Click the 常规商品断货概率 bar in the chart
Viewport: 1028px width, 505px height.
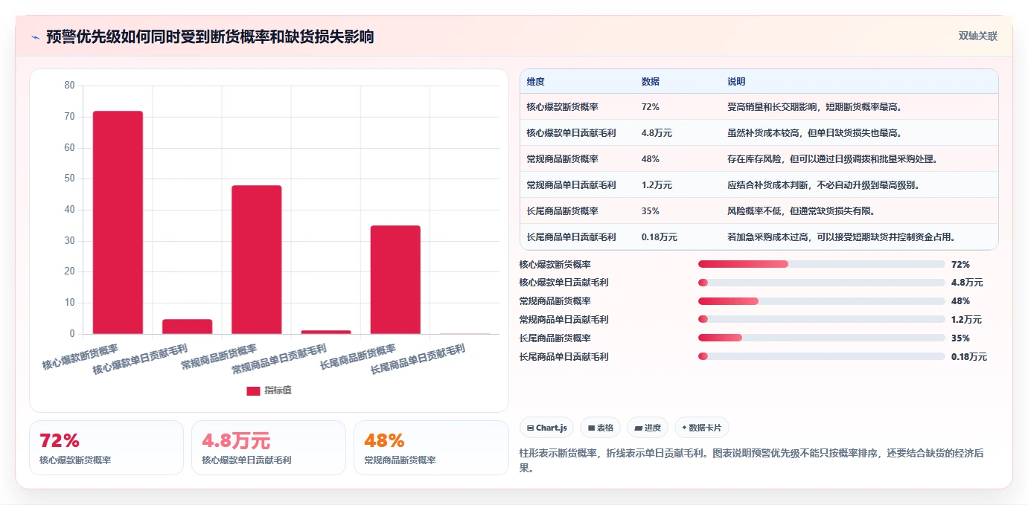[257, 260]
